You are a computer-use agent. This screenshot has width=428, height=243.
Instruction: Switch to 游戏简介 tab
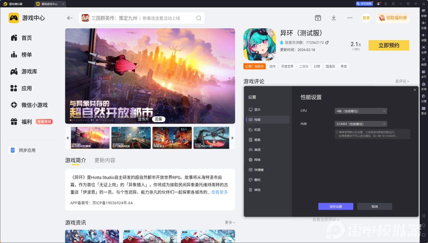[76, 160]
